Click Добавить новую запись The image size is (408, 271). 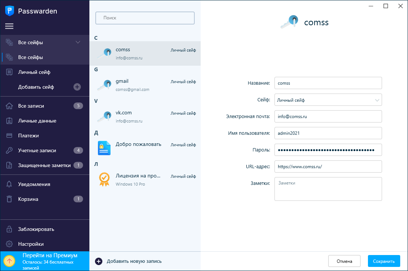pos(129,261)
